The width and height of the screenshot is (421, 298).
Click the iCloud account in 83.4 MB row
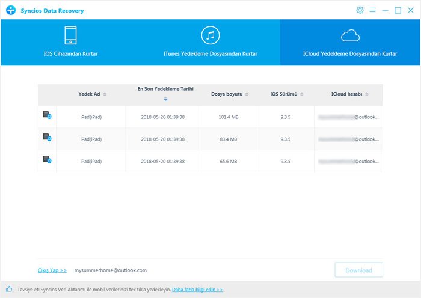pyautogui.click(x=348, y=139)
